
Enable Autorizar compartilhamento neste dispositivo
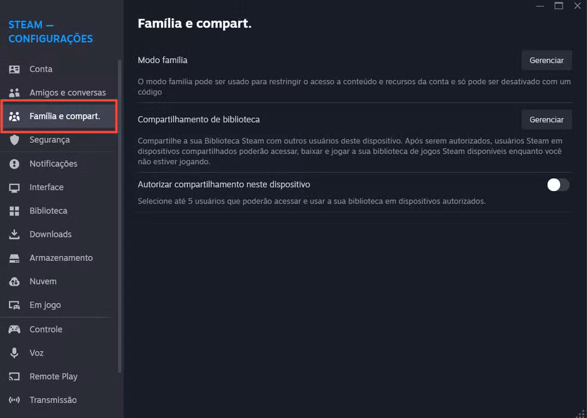pos(558,185)
